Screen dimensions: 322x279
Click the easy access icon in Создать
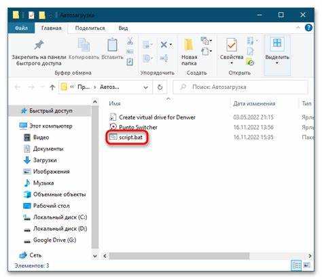(205, 51)
